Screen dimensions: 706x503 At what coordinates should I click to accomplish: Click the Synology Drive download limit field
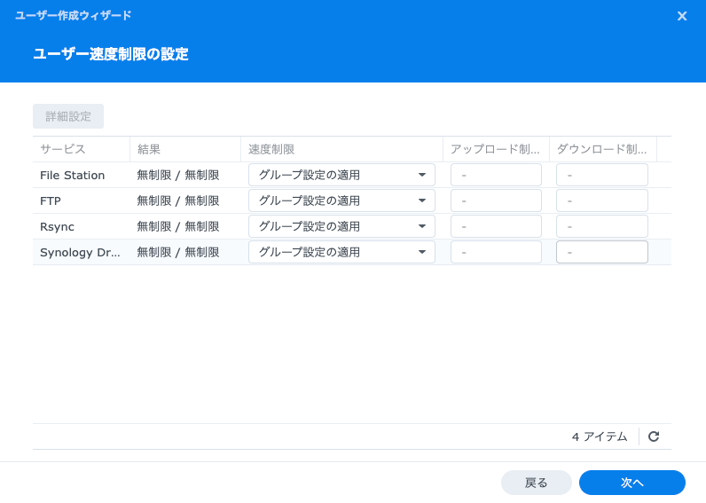click(x=601, y=252)
